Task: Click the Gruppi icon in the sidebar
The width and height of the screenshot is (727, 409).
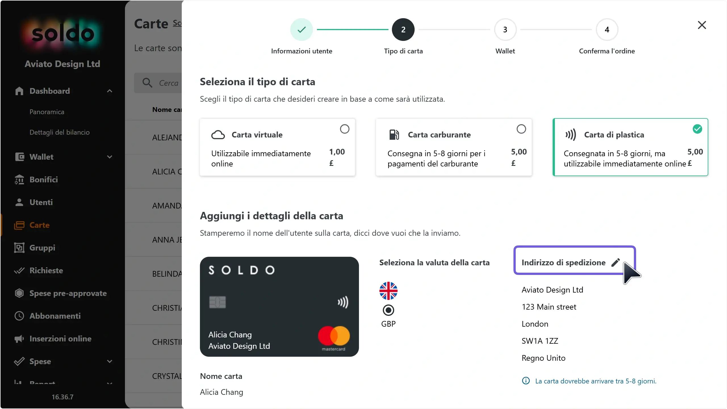Action: [19, 248]
